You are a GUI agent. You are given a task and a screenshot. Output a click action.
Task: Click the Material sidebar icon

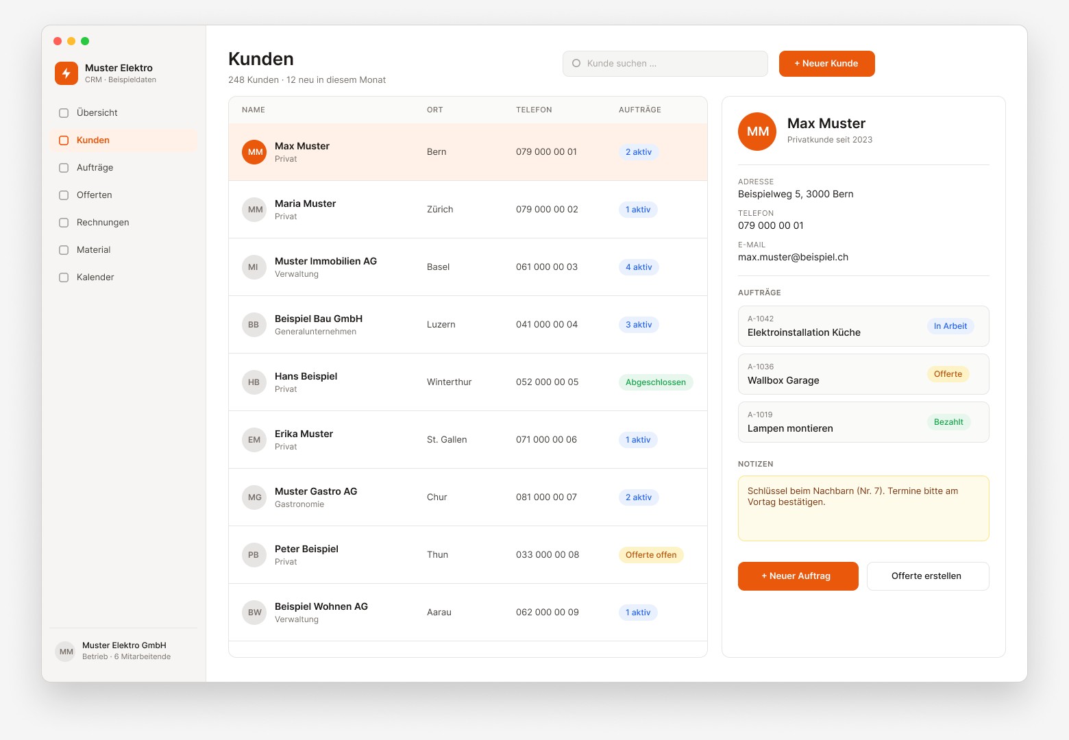[64, 250]
